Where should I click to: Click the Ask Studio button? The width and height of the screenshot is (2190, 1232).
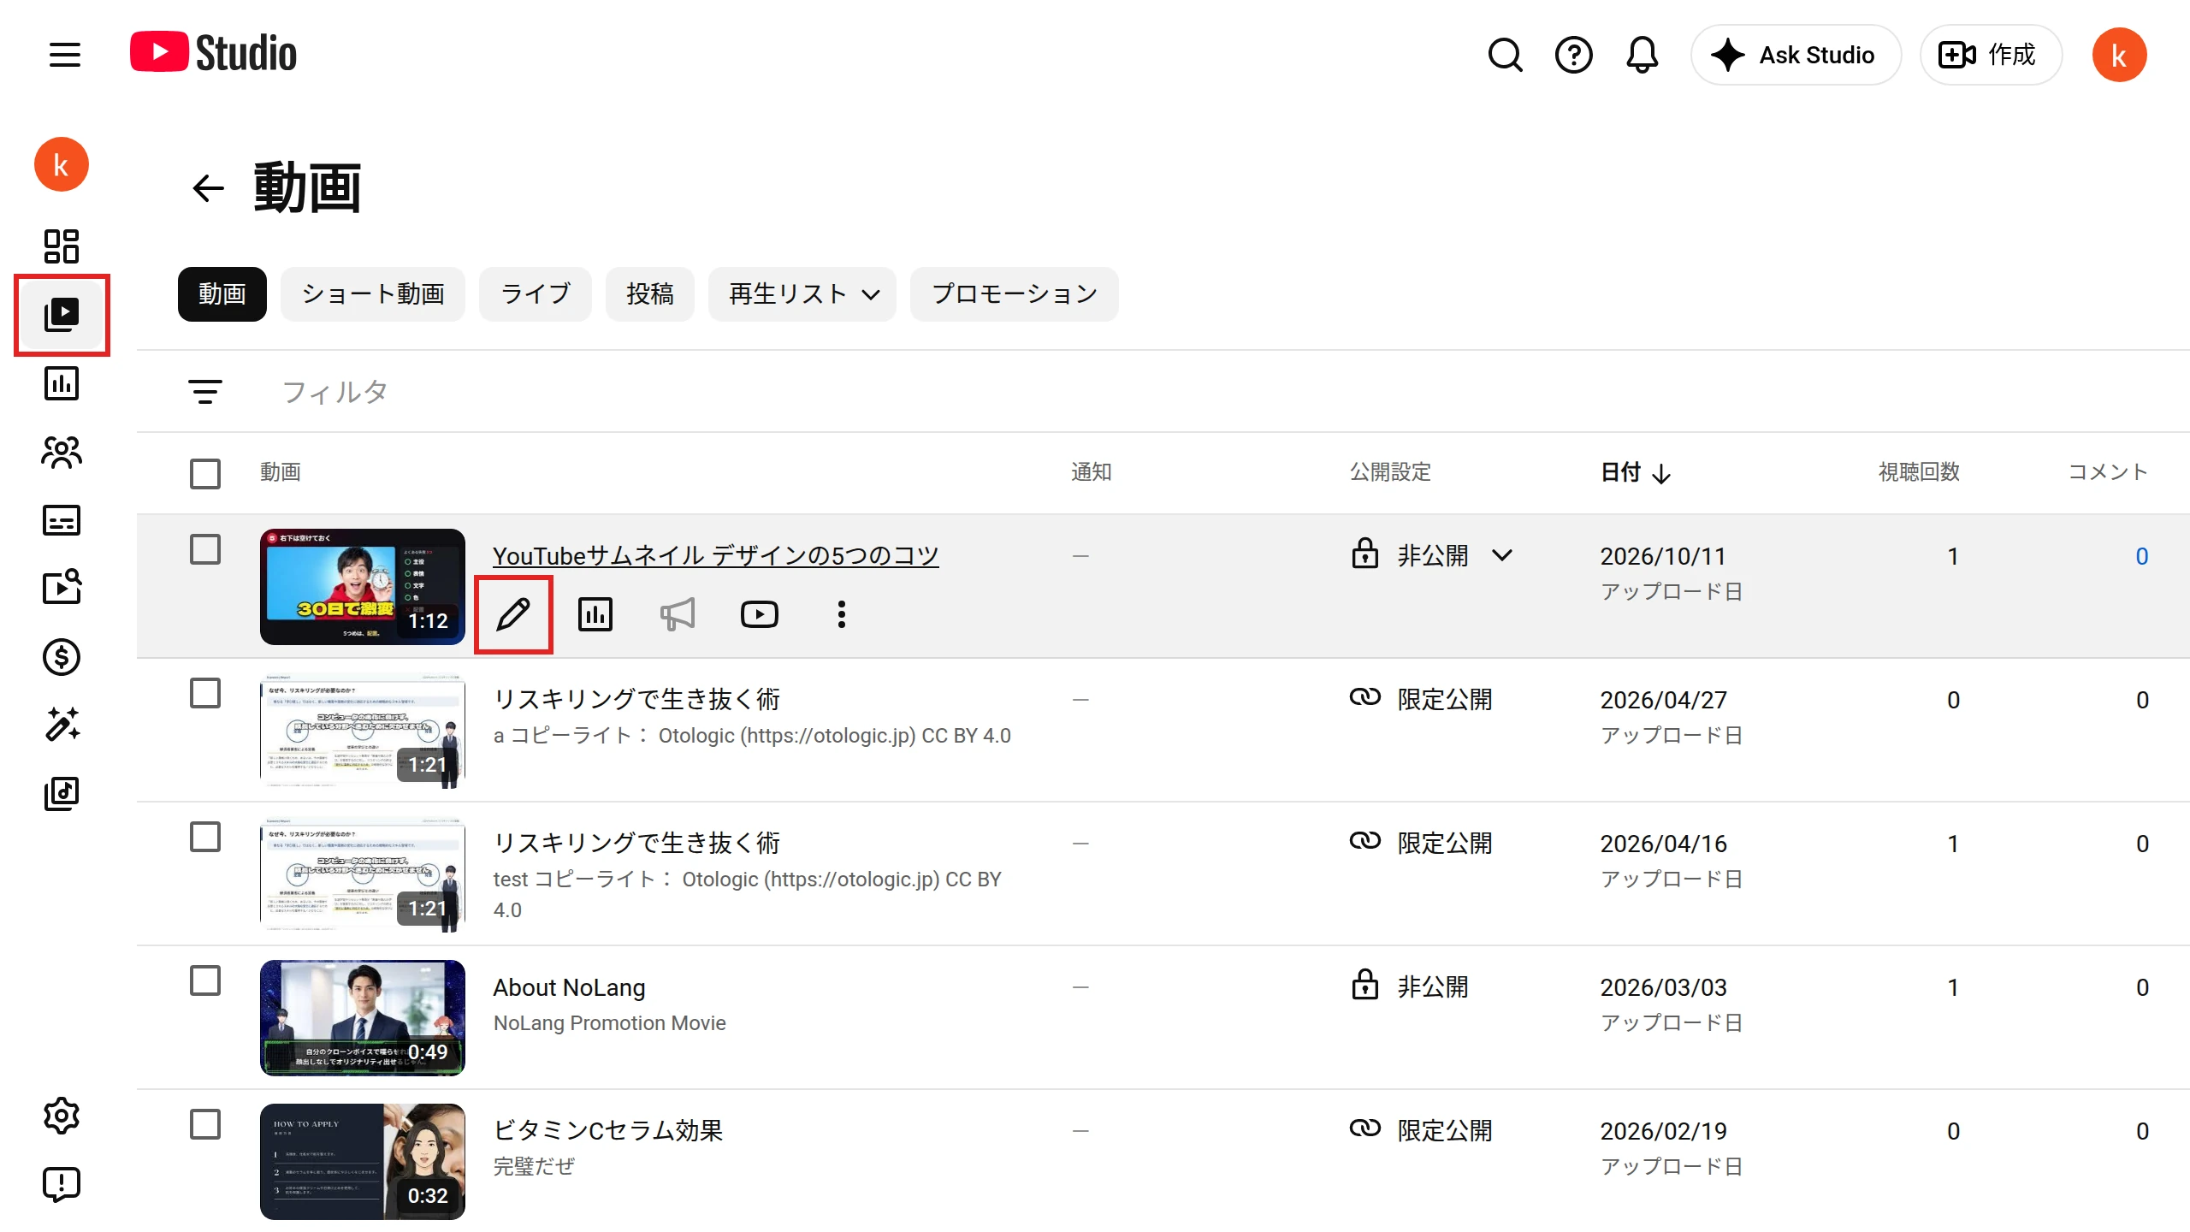[1796, 55]
